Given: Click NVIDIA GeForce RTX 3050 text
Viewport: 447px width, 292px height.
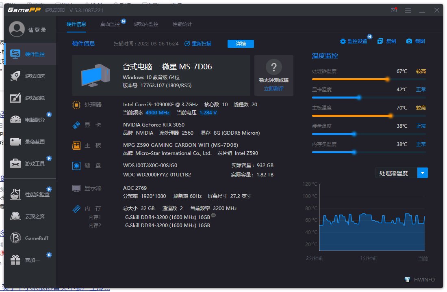Looking at the screenshot, I should 154,125.
